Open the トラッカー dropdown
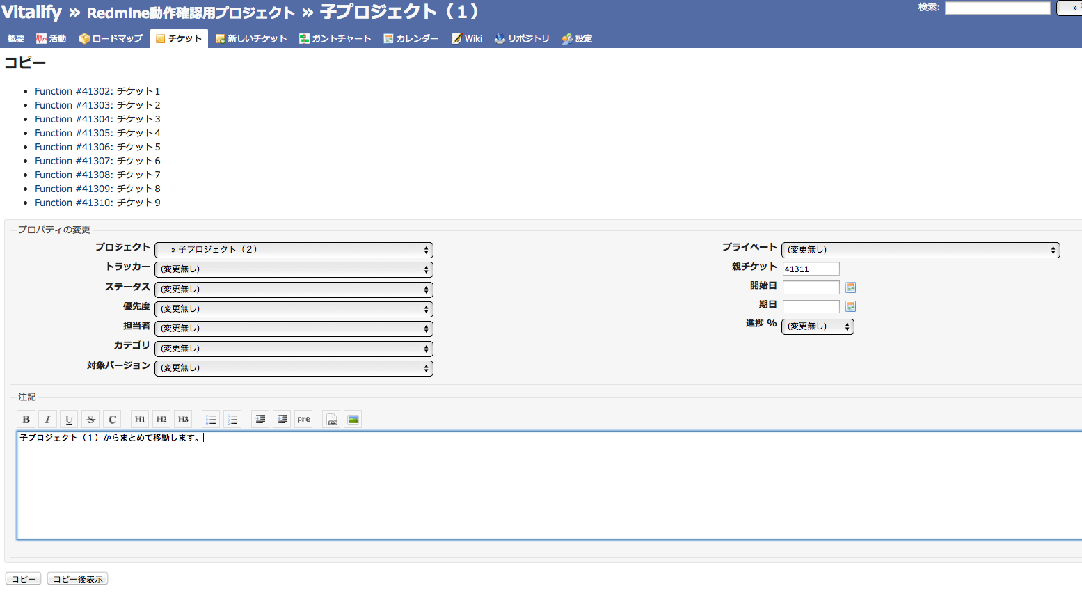Screen dimensions: 1082x593 click(x=294, y=269)
